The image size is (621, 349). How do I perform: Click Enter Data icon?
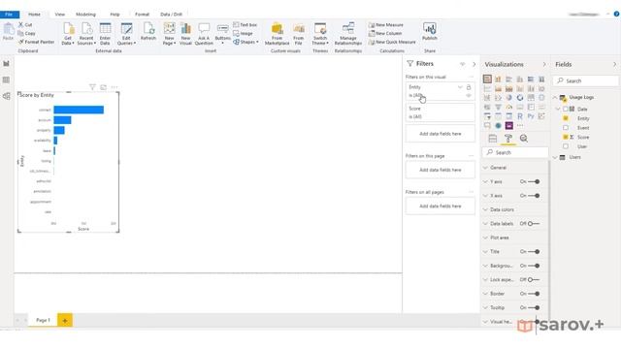coord(105,33)
